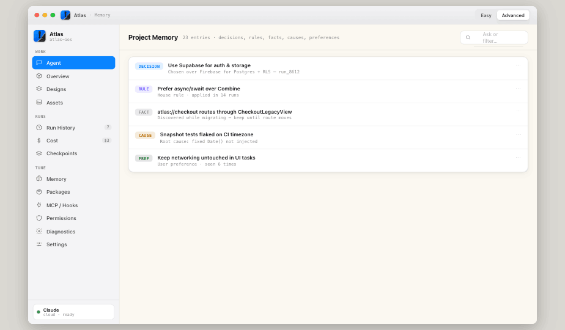Switch to Easy mode
This screenshot has height=330, width=565.
pyautogui.click(x=486, y=15)
